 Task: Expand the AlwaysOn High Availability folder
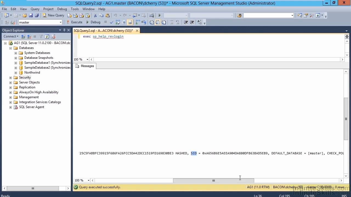(x=10, y=92)
